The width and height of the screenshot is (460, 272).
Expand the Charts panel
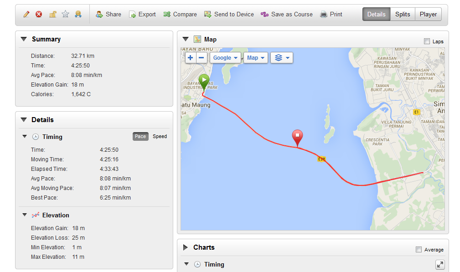tap(186, 247)
